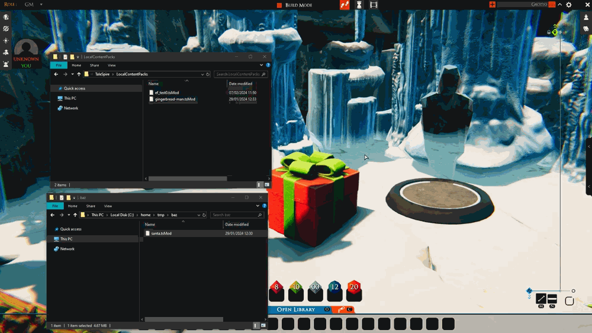This screenshot has width=592, height=333.
Task: Select the ruler line measurement tool
Action: (x=541, y=299)
